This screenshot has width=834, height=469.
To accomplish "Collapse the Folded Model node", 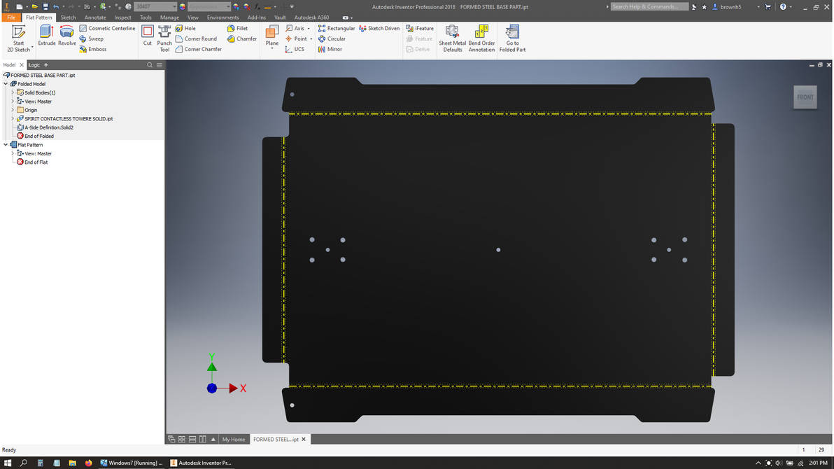I will click(6, 83).
